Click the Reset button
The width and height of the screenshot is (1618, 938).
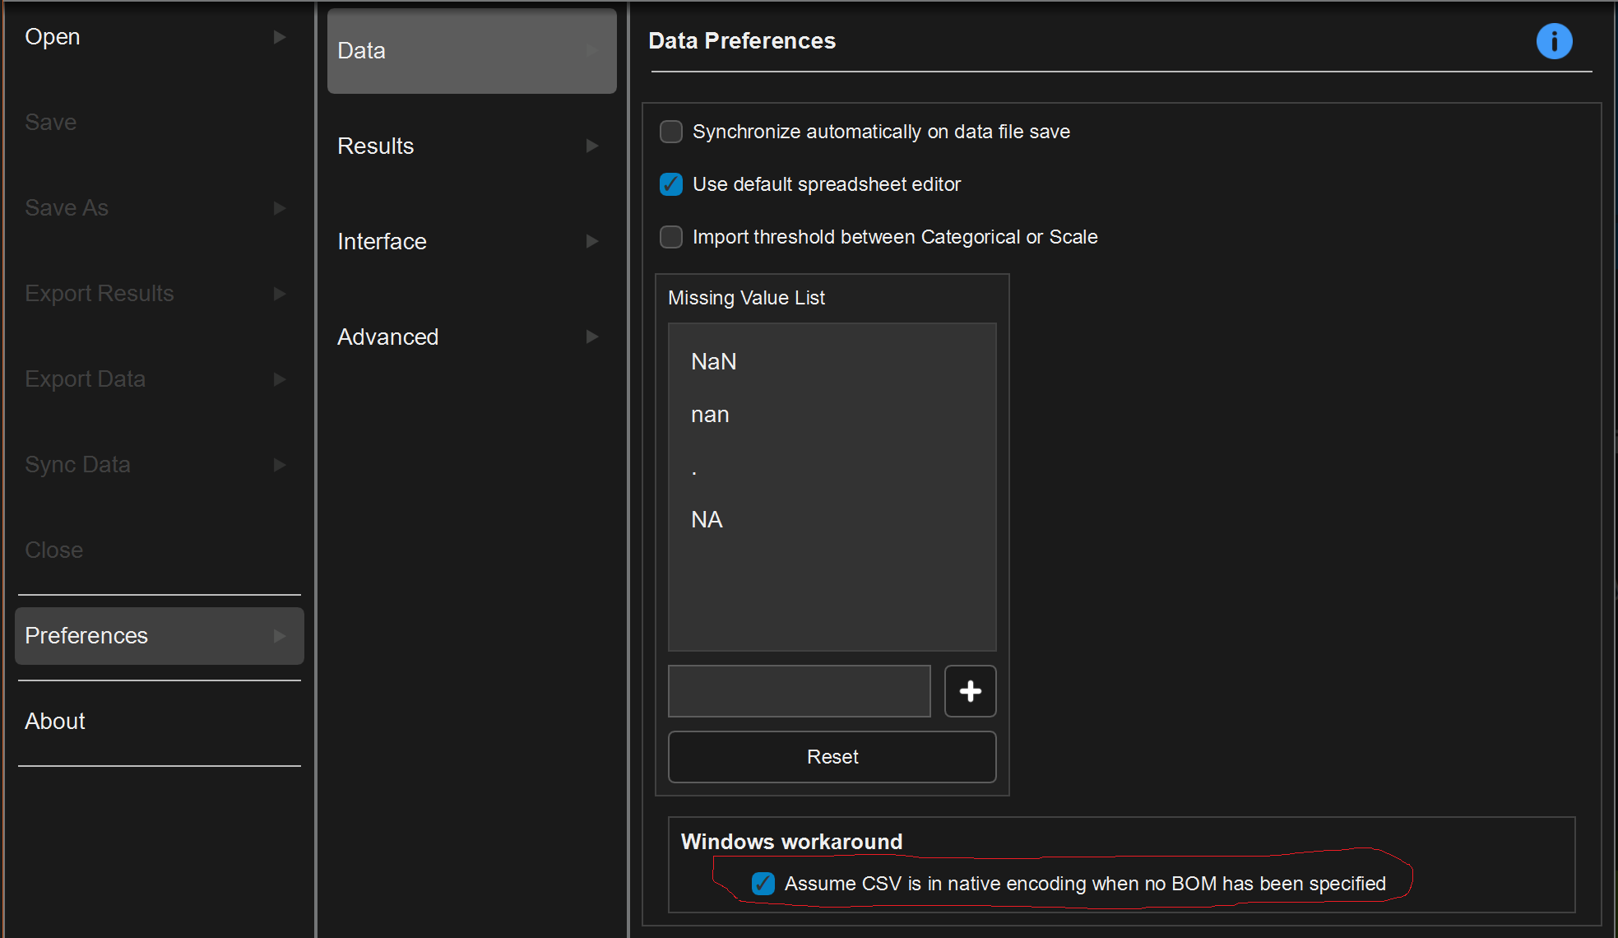tap(832, 757)
